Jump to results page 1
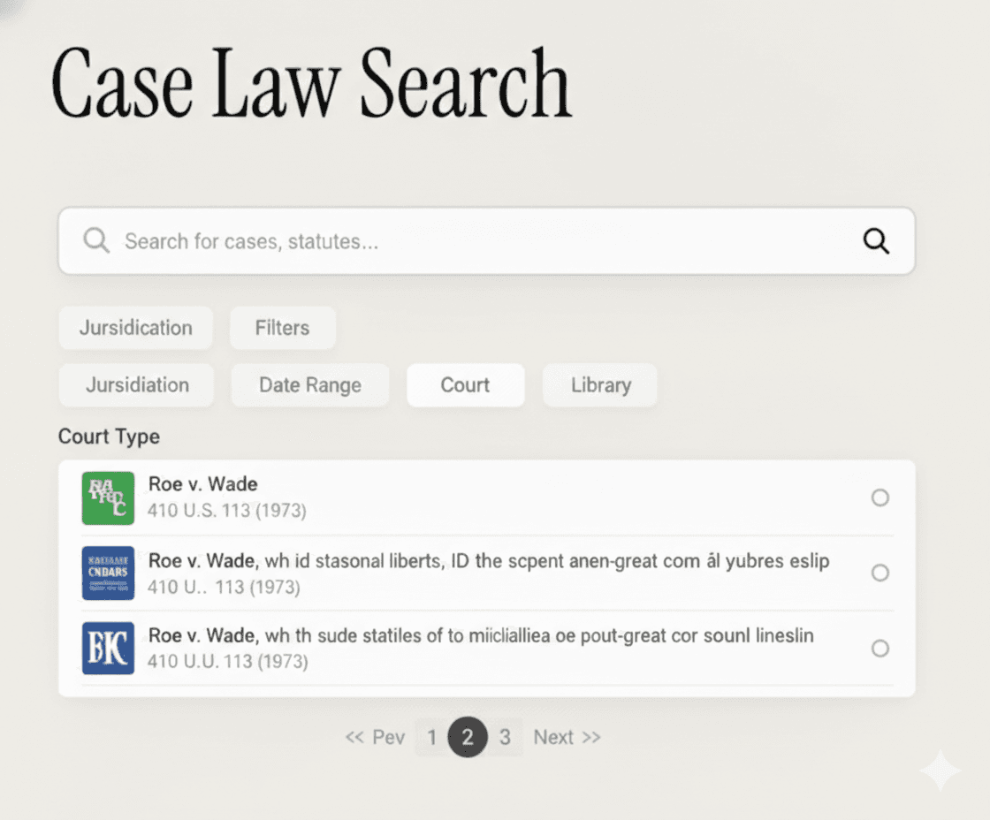 coord(431,737)
